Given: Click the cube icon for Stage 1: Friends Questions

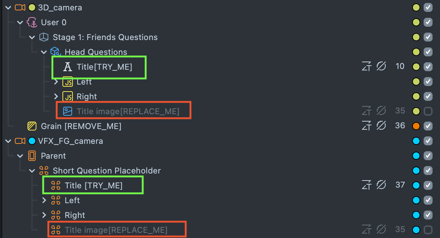Looking at the screenshot, I should point(44,37).
